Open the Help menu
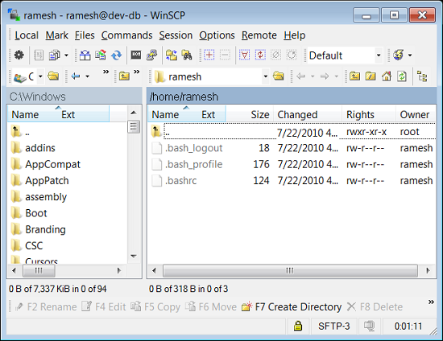Image resolution: width=443 pixels, height=341 pixels. click(294, 35)
